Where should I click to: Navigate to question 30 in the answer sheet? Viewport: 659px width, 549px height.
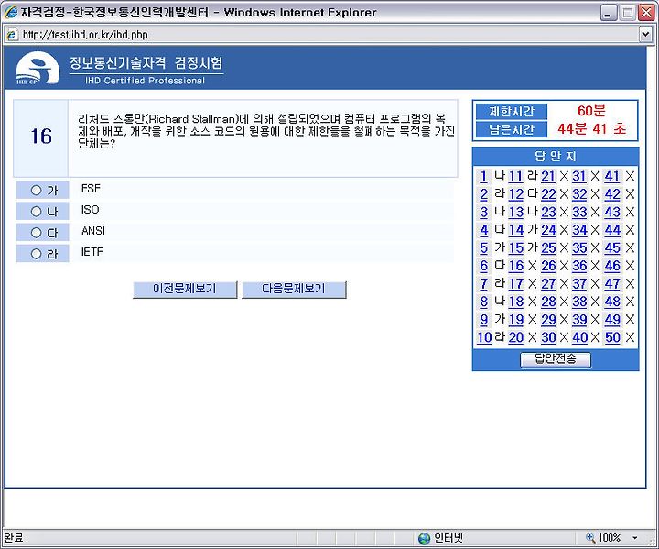[548, 337]
